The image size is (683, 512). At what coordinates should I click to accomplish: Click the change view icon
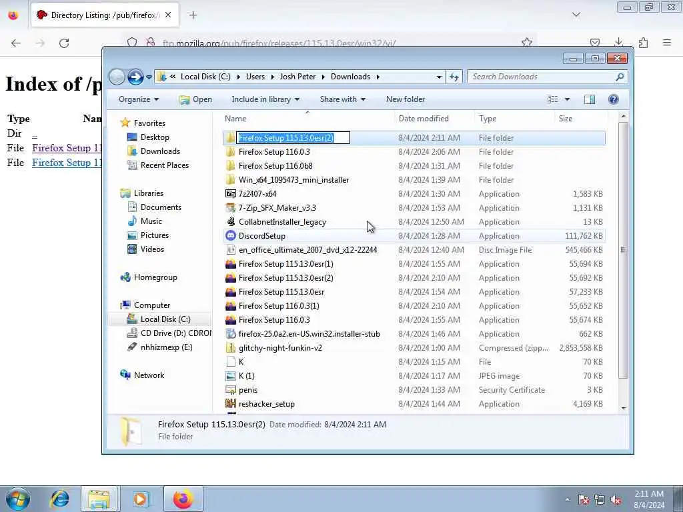pyautogui.click(x=553, y=99)
